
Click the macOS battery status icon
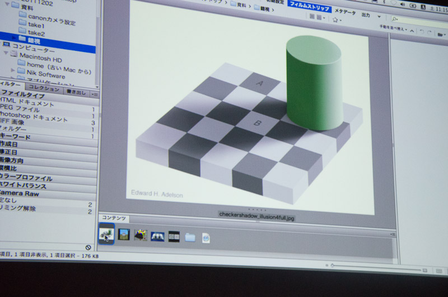[413, 6]
